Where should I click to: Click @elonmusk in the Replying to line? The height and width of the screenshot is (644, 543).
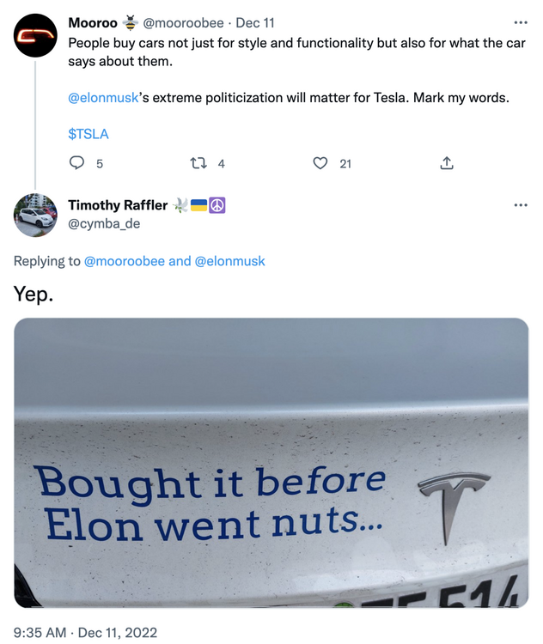pos(230,261)
